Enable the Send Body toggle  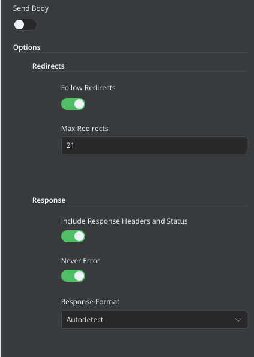pos(25,25)
